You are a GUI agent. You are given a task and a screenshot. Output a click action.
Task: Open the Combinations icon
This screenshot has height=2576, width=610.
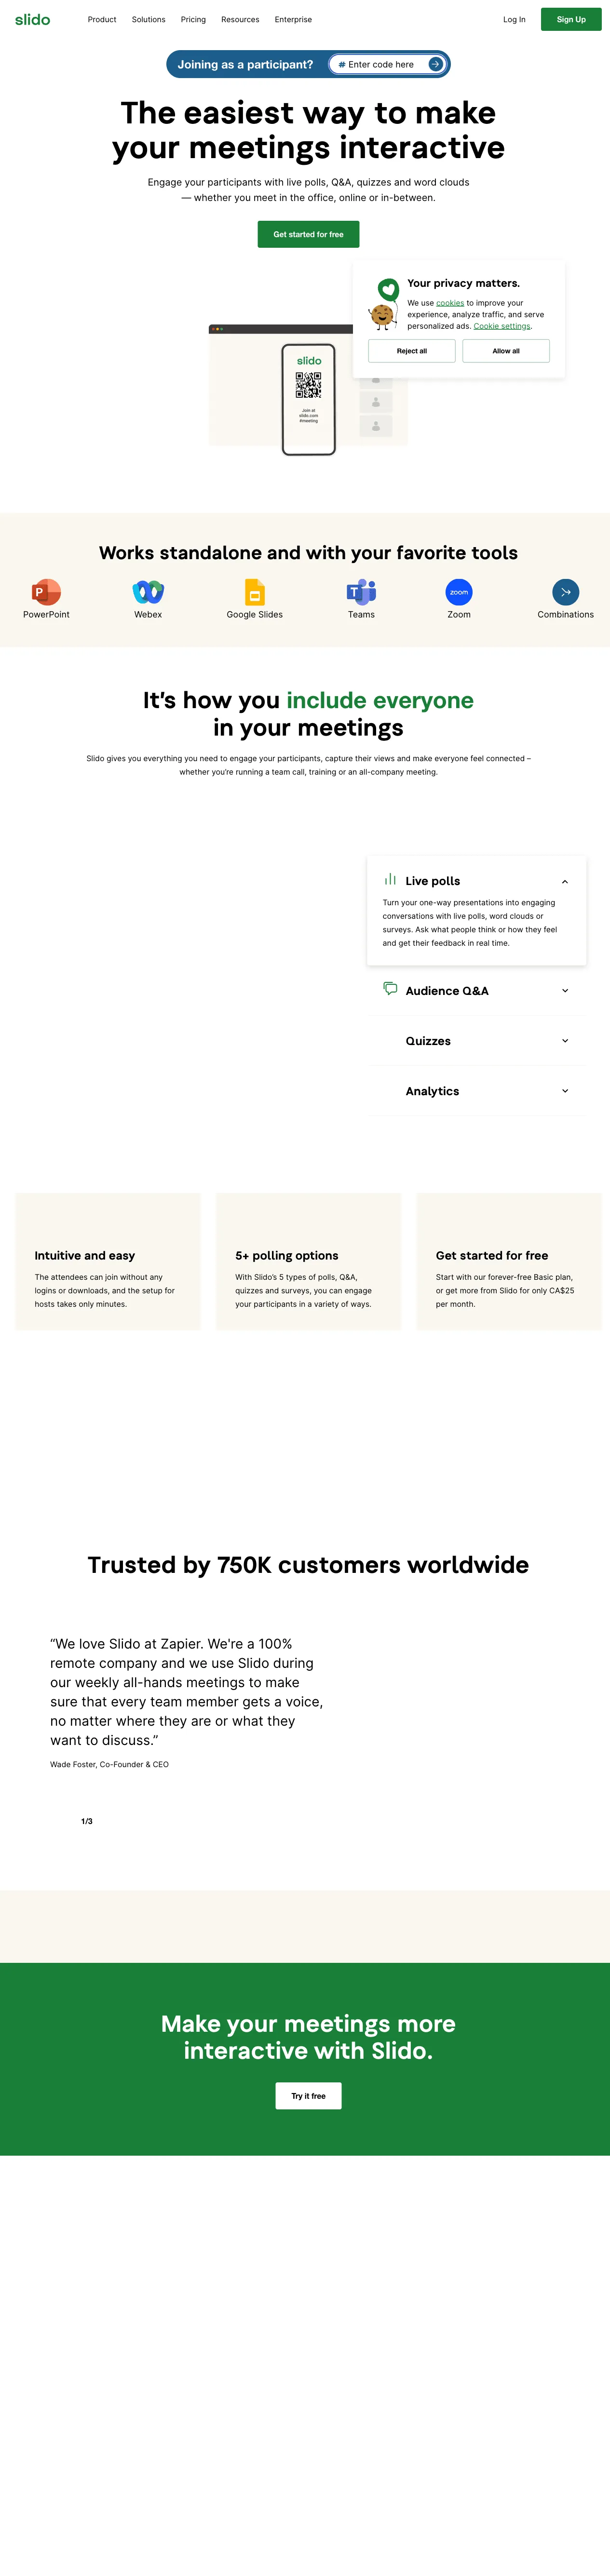[x=565, y=592]
